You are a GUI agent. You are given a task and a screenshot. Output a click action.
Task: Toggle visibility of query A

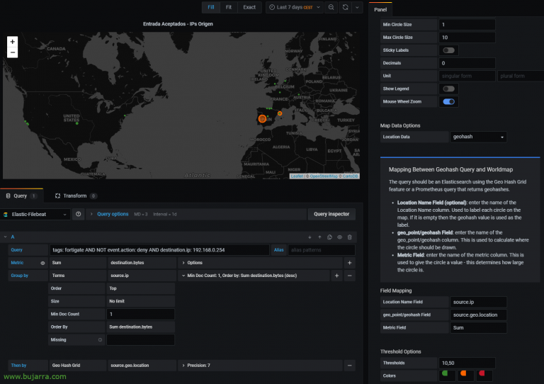tap(340, 237)
